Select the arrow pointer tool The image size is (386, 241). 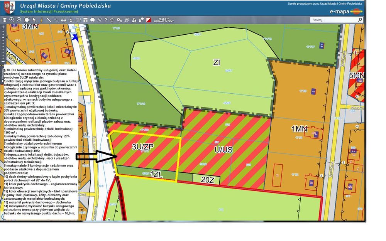coord(34,20)
